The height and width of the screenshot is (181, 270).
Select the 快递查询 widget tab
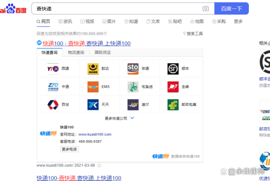(x=49, y=53)
